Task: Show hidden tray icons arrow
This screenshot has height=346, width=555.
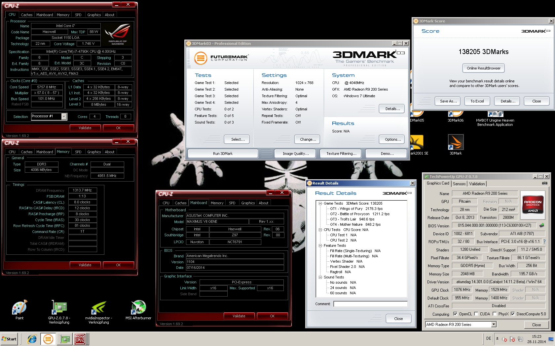Action: coord(498,339)
